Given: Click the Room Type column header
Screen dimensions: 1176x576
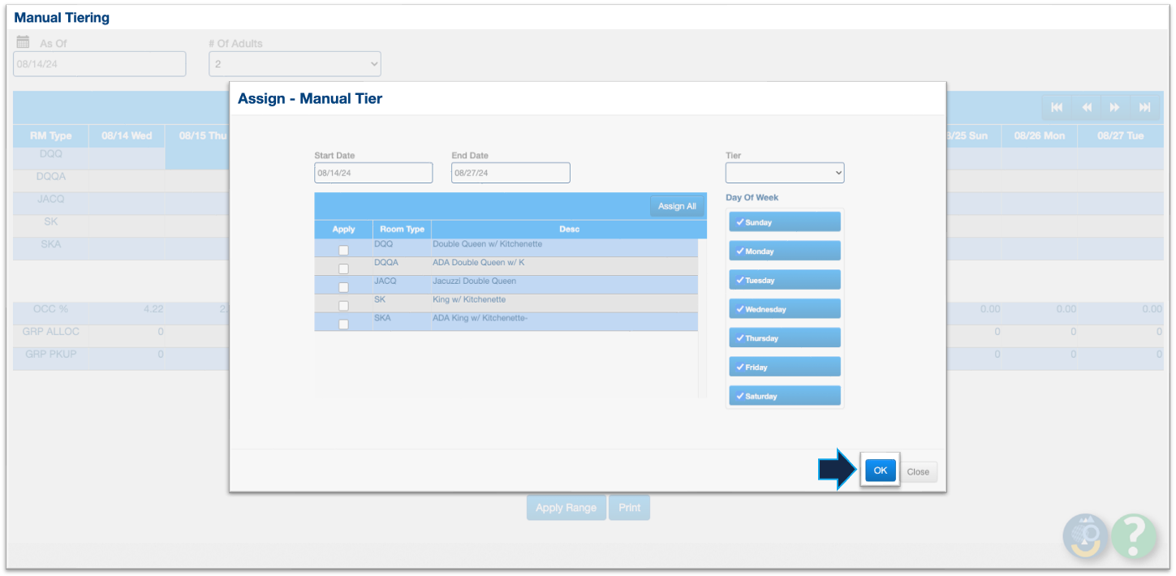Looking at the screenshot, I should tap(402, 230).
